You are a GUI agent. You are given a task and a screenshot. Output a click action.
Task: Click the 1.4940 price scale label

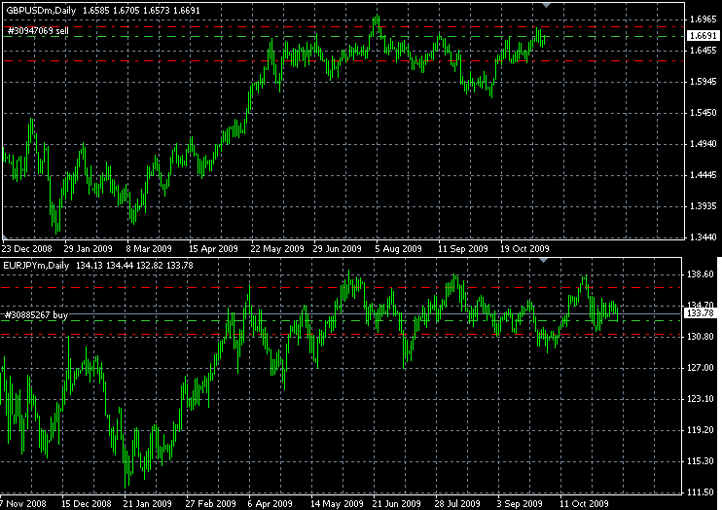(x=704, y=144)
